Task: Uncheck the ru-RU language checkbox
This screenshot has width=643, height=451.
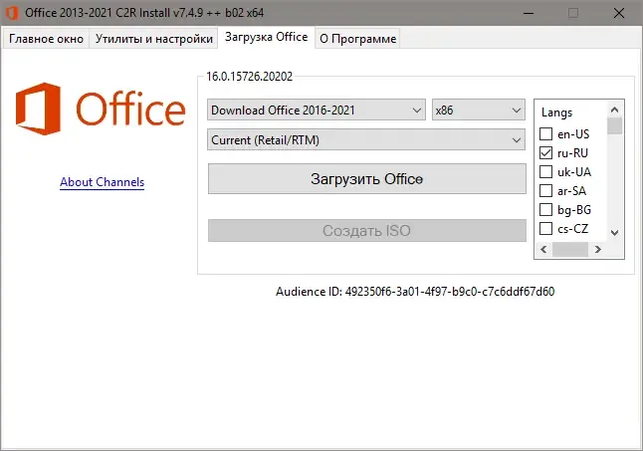Action: tap(545, 152)
